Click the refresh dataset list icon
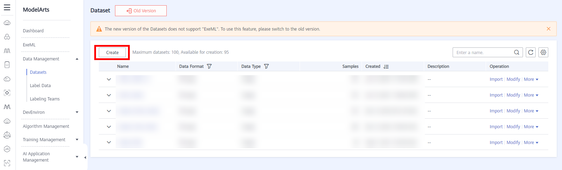This screenshot has width=562, height=170. click(x=531, y=52)
